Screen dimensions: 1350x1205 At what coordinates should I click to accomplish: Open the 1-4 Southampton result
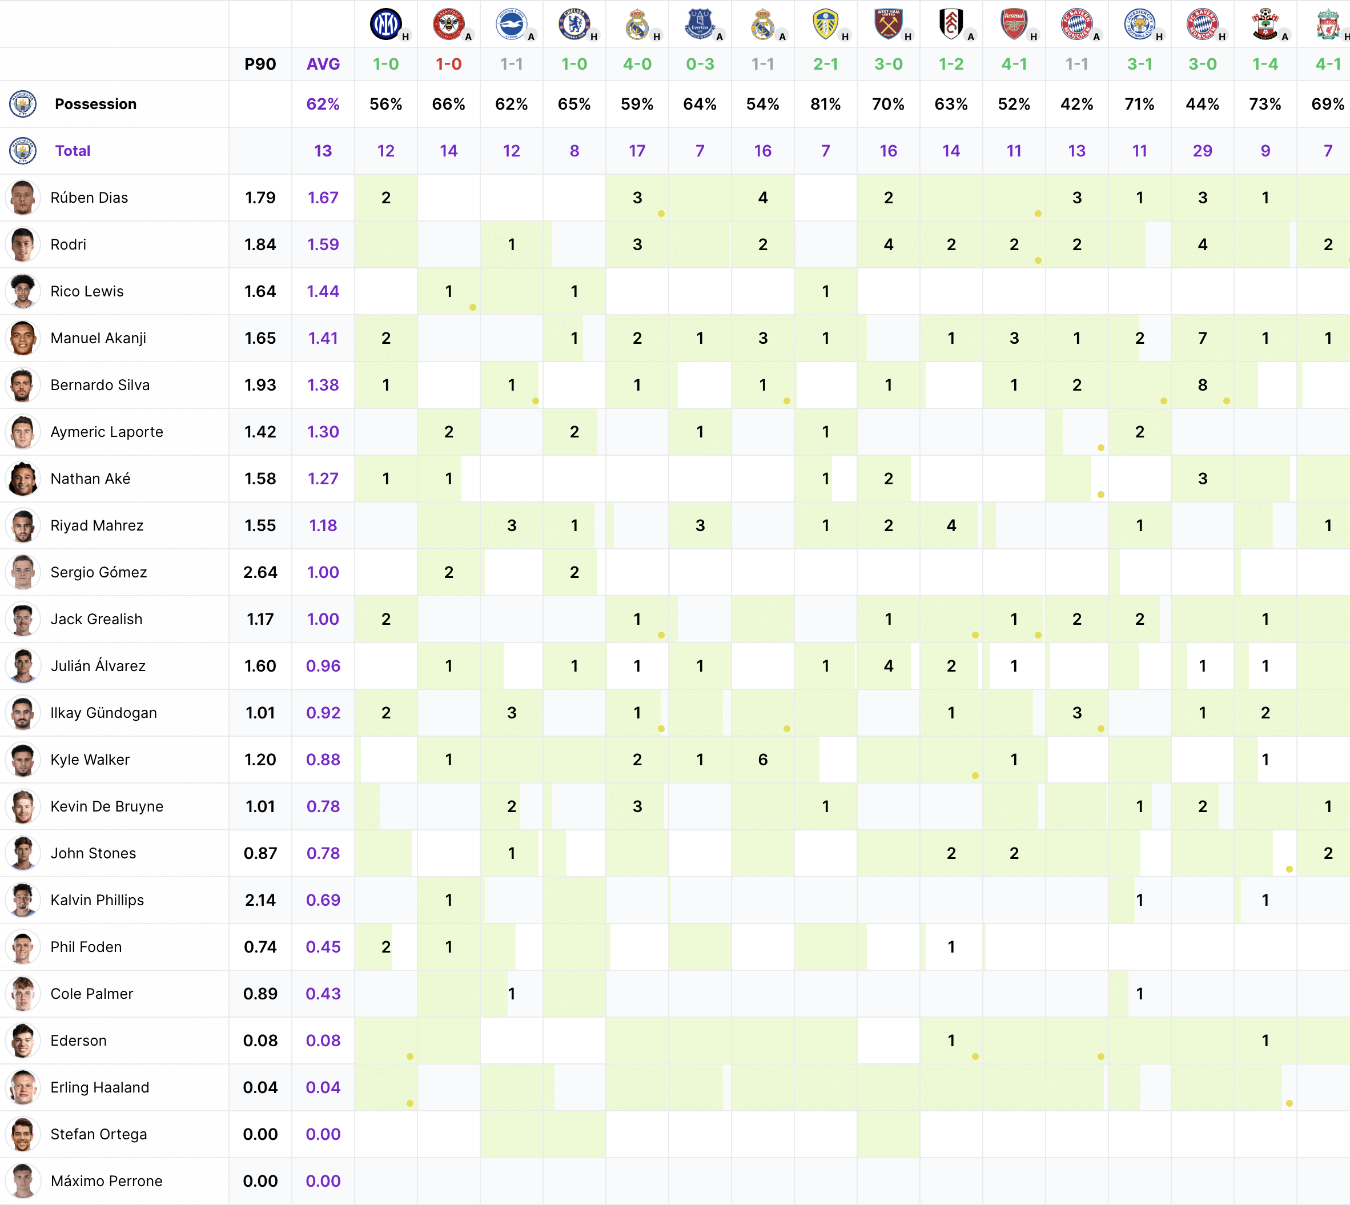pos(1265,64)
